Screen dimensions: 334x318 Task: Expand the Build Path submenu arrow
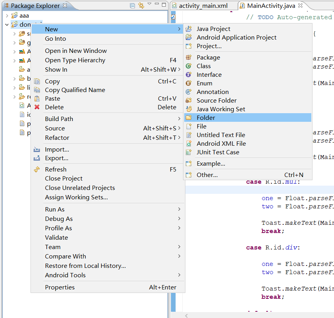[179, 119]
